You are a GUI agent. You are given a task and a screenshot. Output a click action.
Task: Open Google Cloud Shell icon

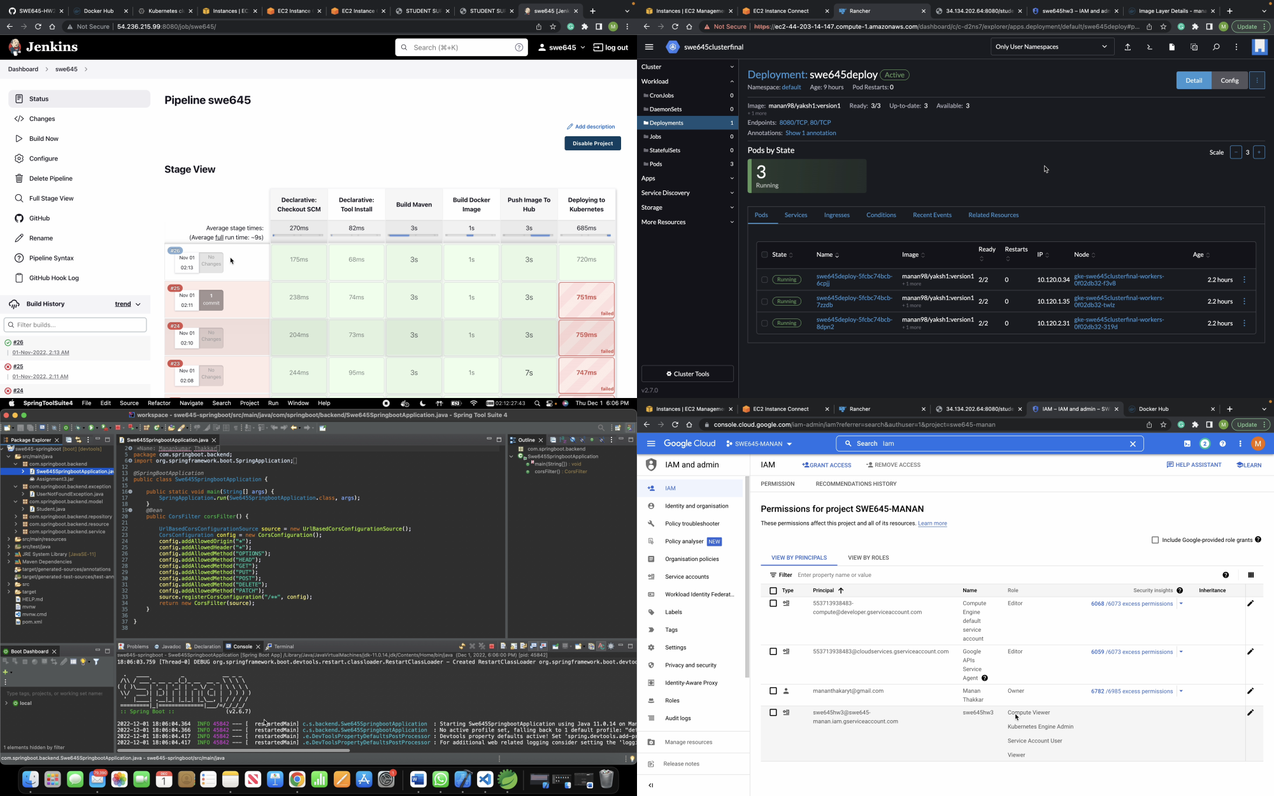pos(1187,444)
